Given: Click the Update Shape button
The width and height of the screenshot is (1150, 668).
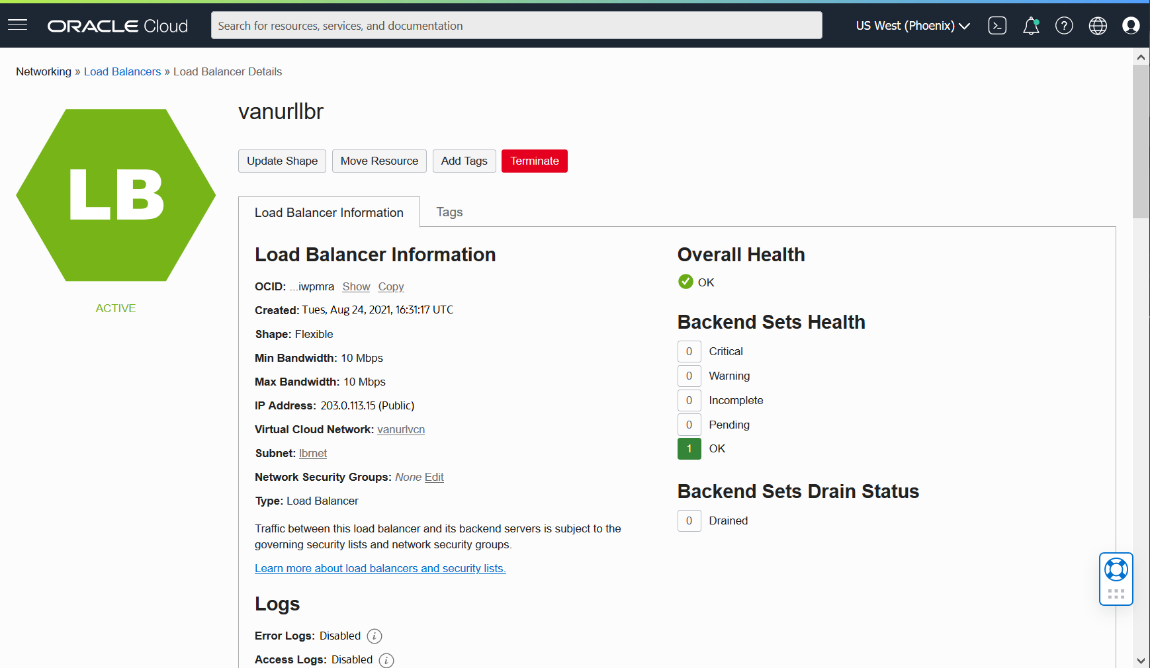Looking at the screenshot, I should [x=282, y=161].
